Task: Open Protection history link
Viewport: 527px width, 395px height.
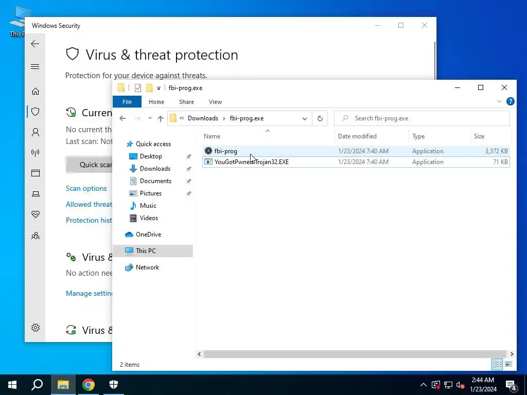Action: [89, 220]
